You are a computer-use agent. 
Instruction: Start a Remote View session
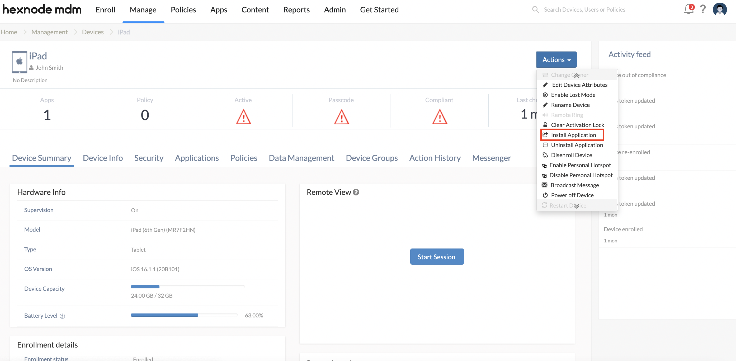[x=437, y=256]
